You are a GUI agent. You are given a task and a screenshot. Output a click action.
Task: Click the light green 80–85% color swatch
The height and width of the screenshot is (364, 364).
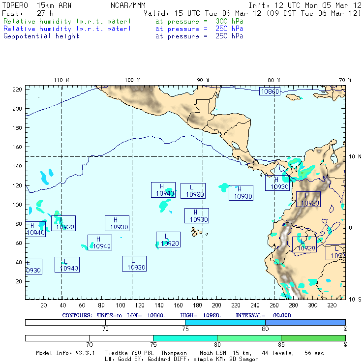(x=249, y=338)
